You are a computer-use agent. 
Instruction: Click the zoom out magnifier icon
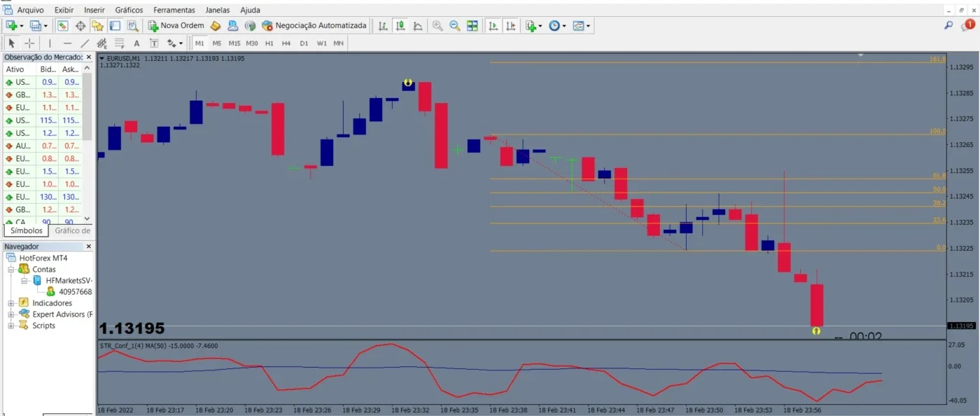tap(454, 26)
